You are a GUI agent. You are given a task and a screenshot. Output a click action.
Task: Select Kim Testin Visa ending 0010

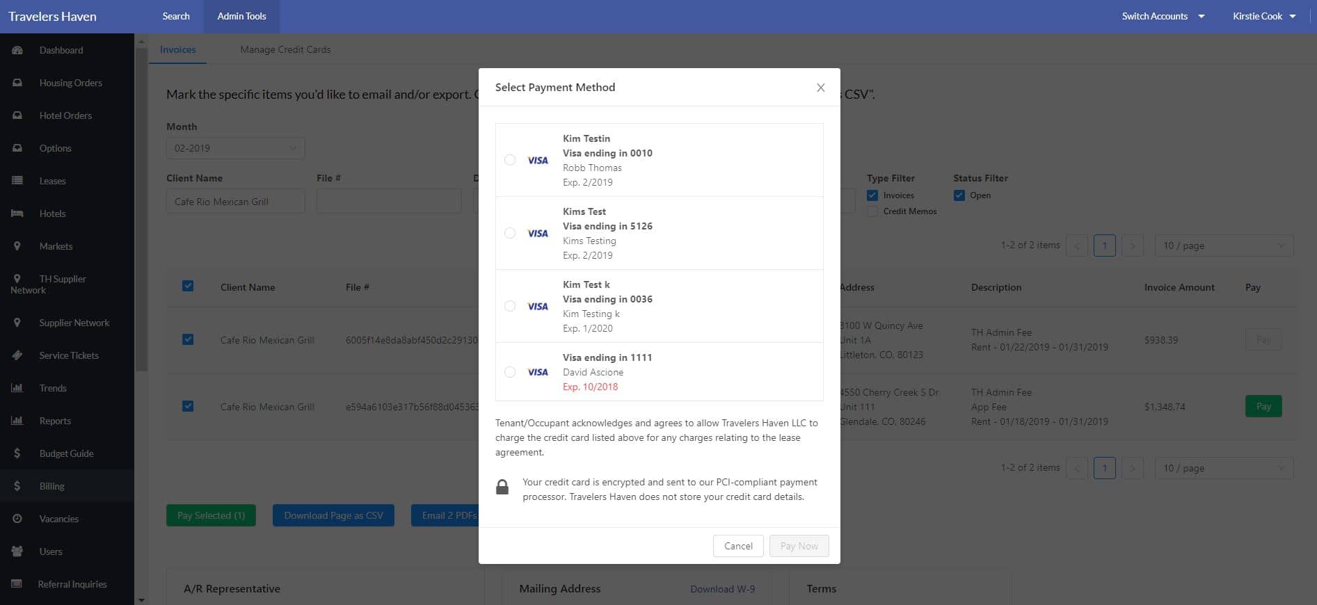[510, 160]
